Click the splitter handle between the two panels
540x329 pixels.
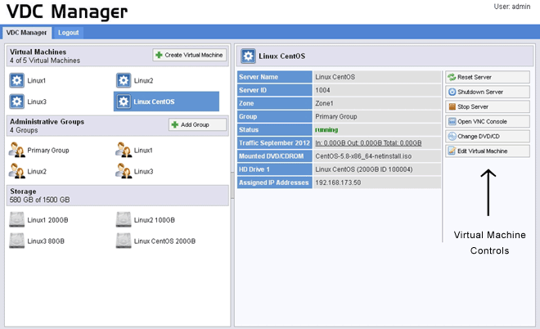(x=232, y=185)
